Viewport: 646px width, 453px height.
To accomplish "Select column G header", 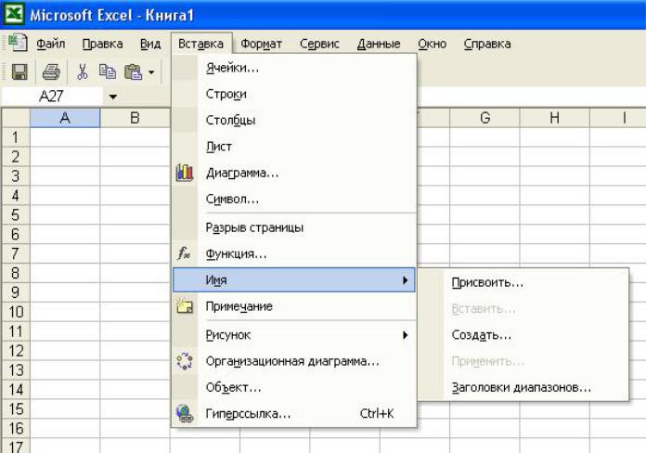I will coord(484,118).
